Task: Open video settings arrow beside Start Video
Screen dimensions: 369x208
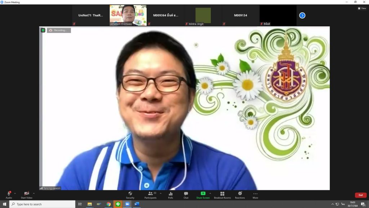Action: (x=34, y=194)
